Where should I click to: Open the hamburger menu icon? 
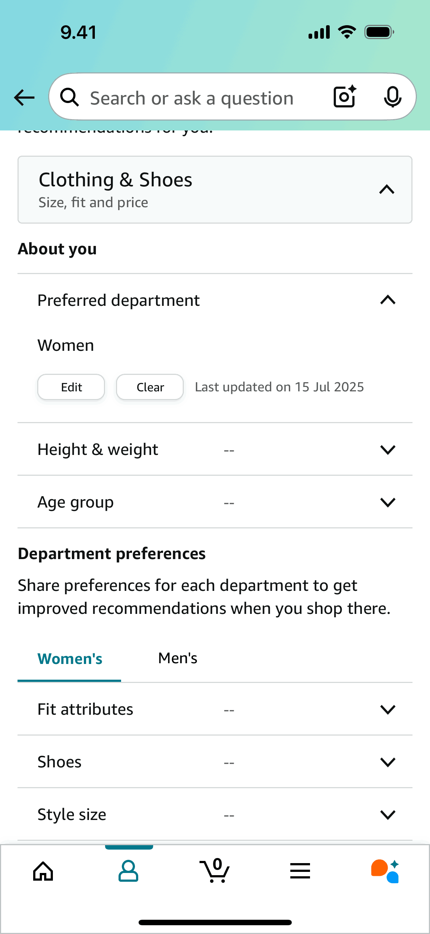(x=300, y=871)
